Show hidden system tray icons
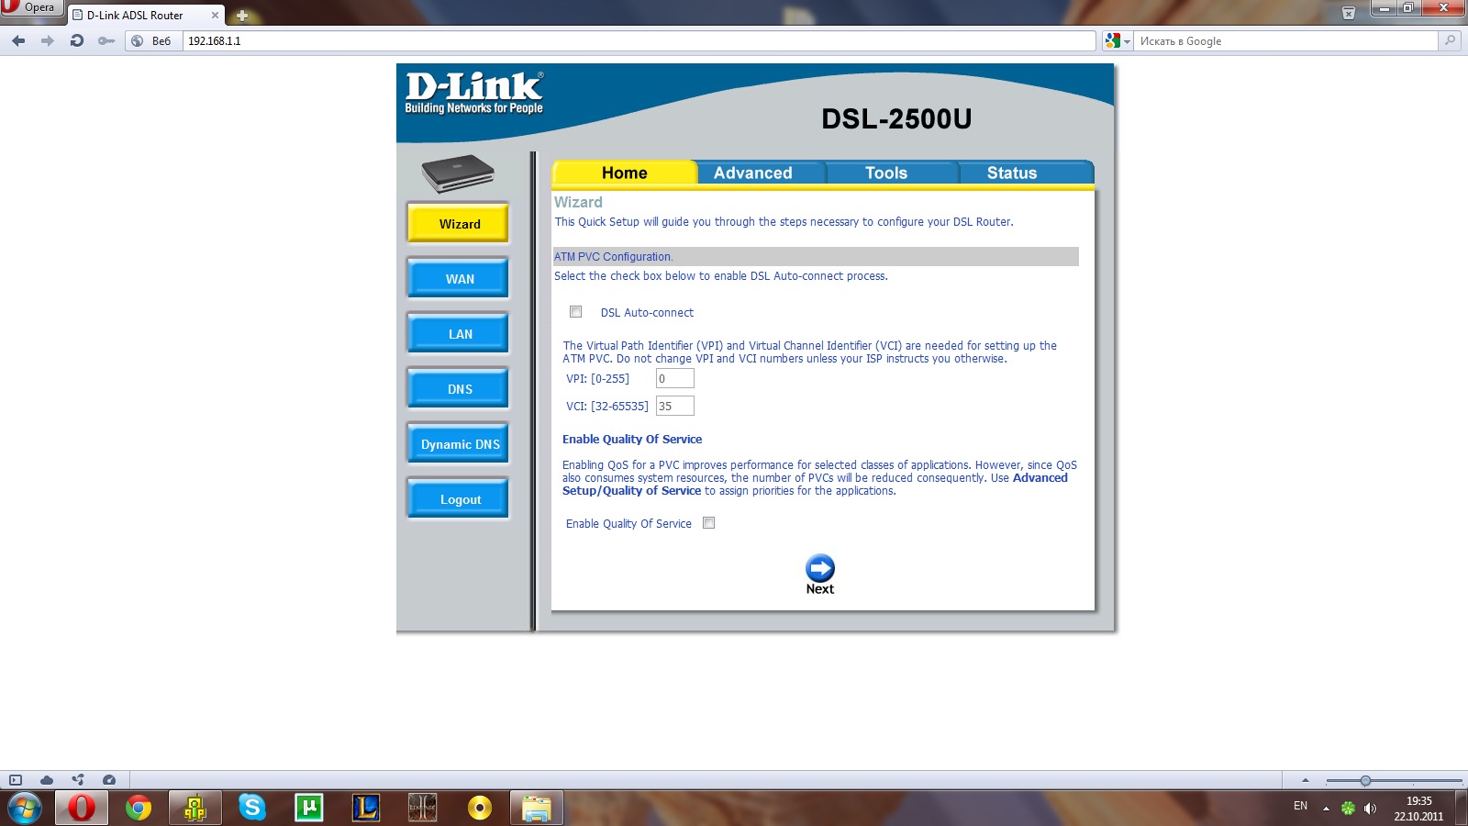Viewport: 1468px width, 826px height. point(1326,809)
